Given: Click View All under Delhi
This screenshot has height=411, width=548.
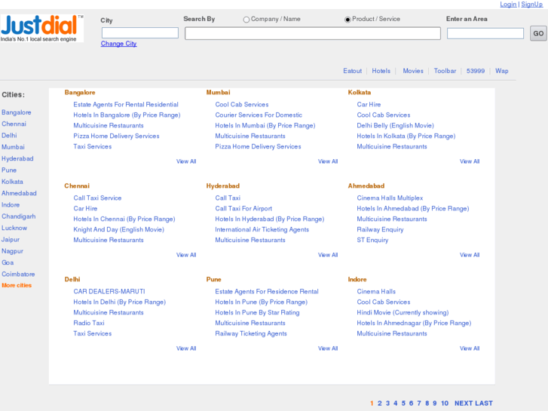Looking at the screenshot, I should (x=186, y=348).
